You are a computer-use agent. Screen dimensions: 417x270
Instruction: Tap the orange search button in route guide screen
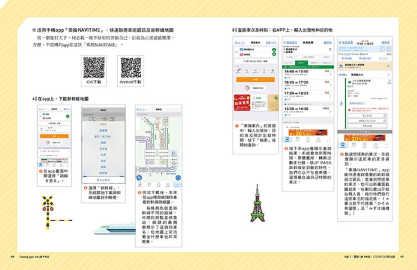pyautogui.click(x=255, y=79)
